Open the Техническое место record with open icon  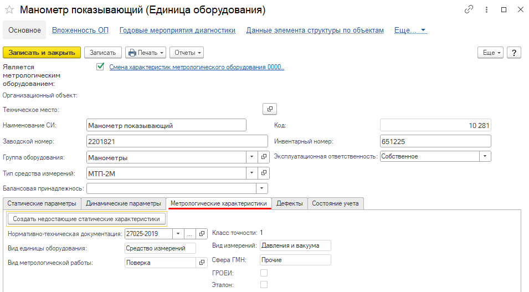pyautogui.click(x=269, y=109)
